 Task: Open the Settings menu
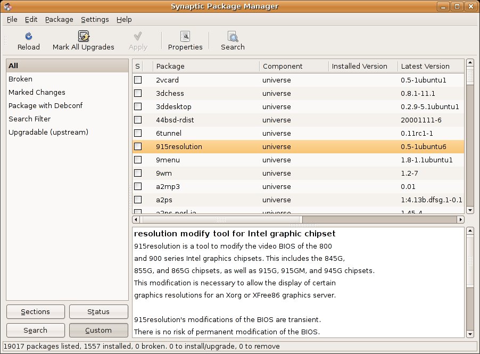pyautogui.click(x=95, y=20)
